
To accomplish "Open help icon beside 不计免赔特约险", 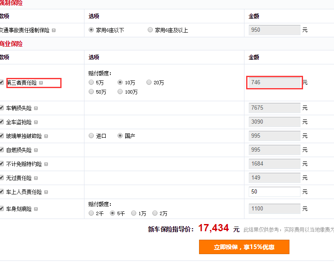I will [46, 164].
